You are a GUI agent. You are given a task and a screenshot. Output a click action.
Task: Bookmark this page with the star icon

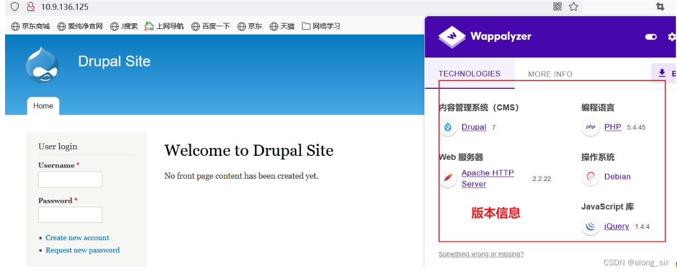pos(573,7)
